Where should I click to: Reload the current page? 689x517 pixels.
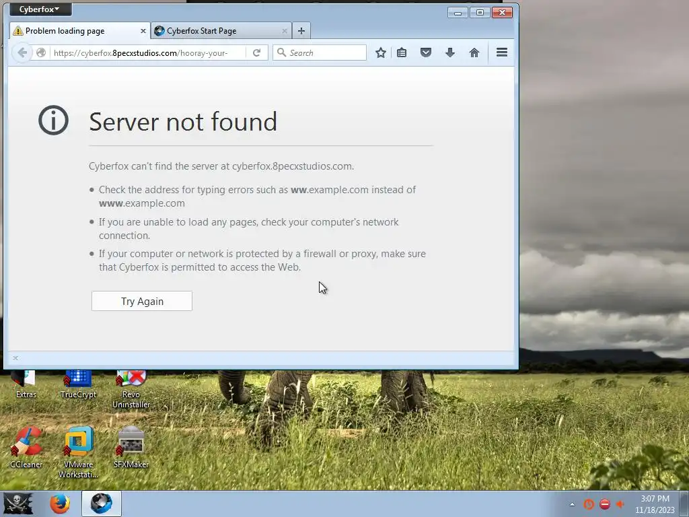pos(256,53)
